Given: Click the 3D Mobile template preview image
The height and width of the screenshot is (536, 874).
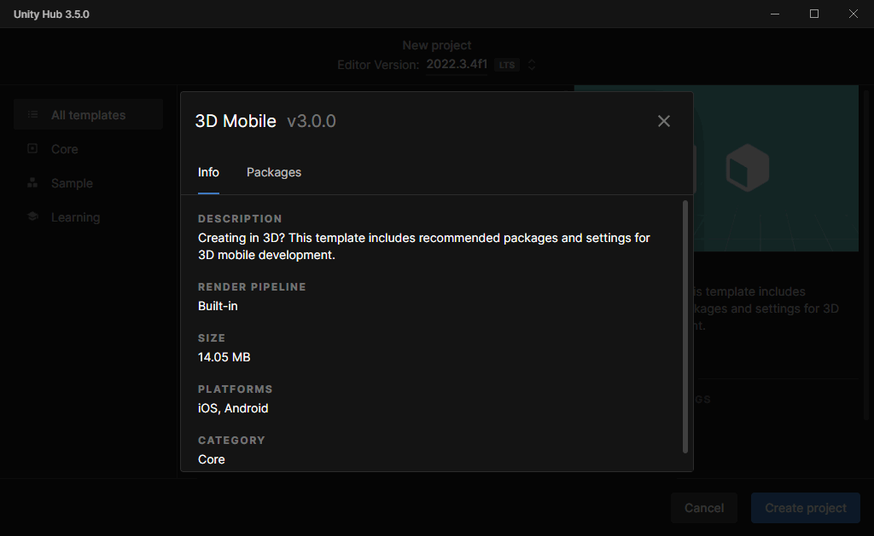Looking at the screenshot, I should click(x=747, y=167).
